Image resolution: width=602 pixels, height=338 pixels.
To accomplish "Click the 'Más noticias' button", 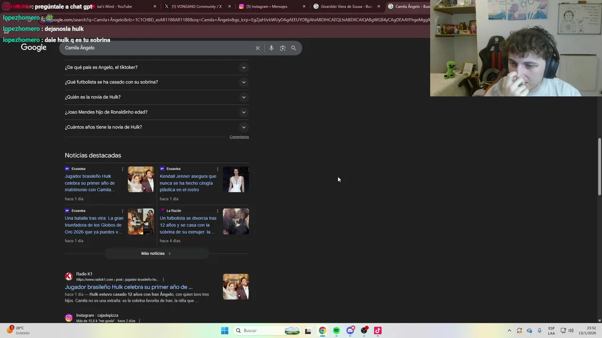I will point(157,253).
